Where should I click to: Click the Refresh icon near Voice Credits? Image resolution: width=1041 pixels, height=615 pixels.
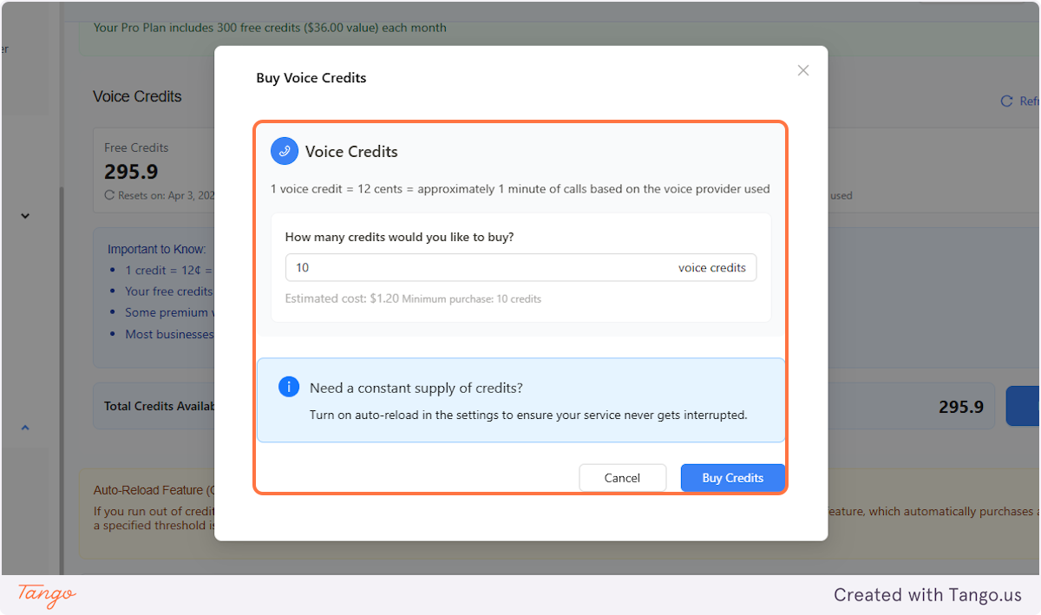point(1006,101)
